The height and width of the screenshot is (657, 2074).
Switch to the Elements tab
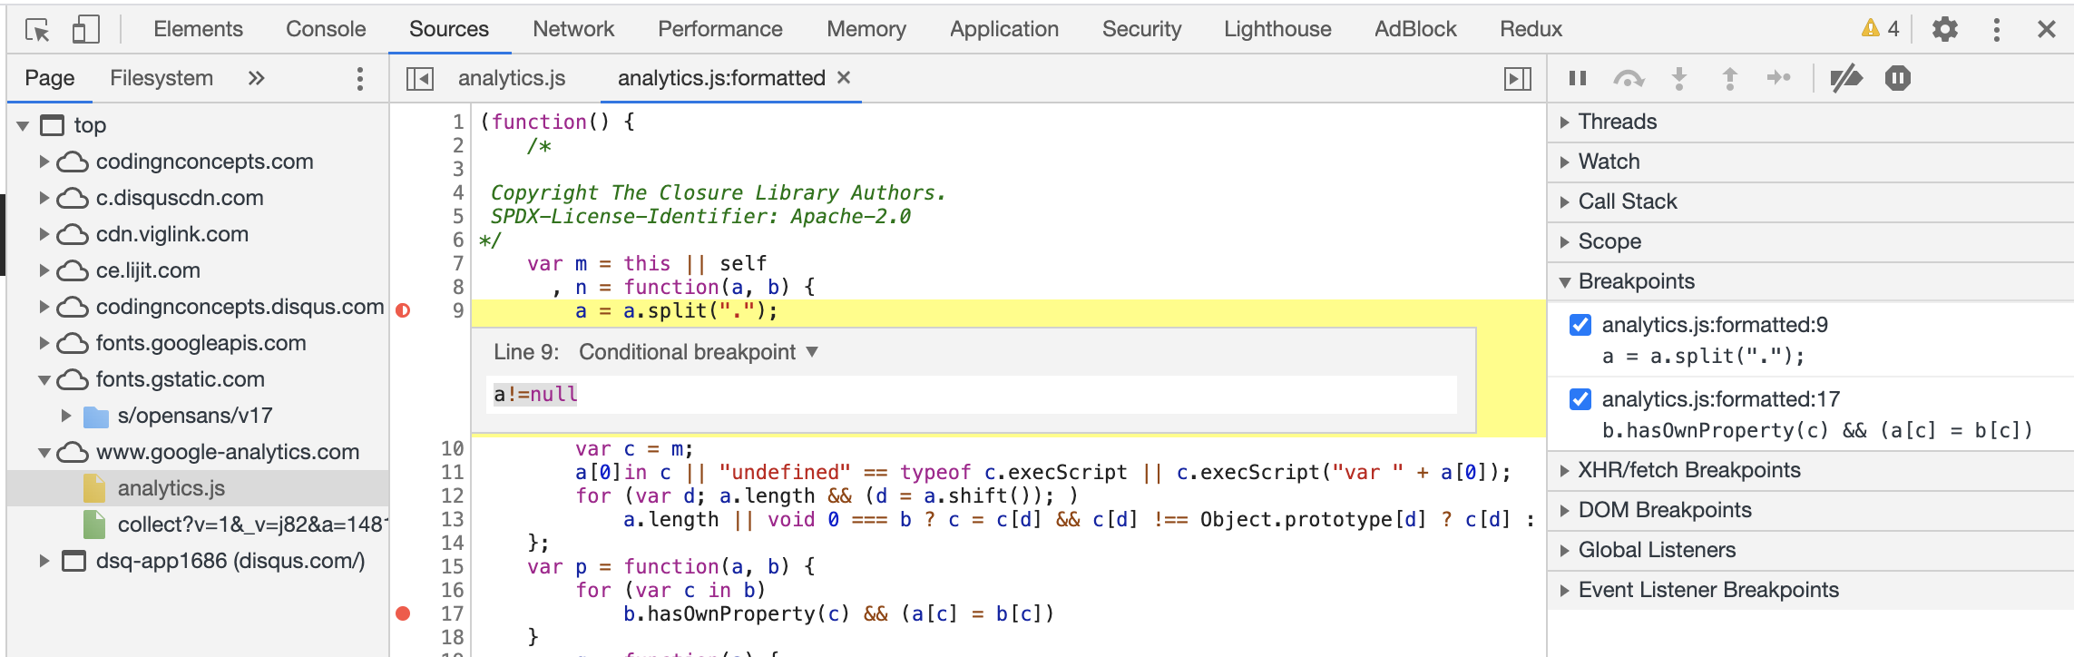pos(198,29)
